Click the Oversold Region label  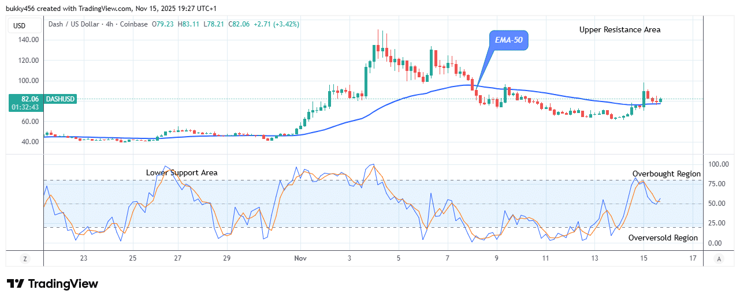pyautogui.click(x=663, y=238)
